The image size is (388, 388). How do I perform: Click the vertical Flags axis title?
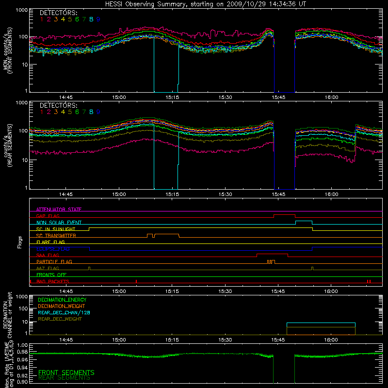[19, 242]
